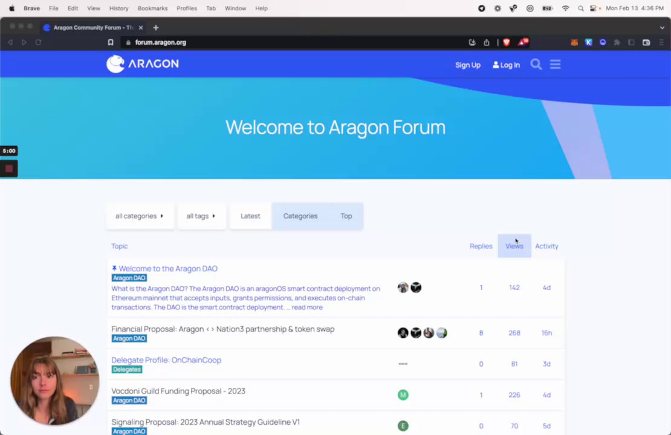Open the History menu
Image resolution: width=671 pixels, height=435 pixels.
pyautogui.click(x=118, y=8)
